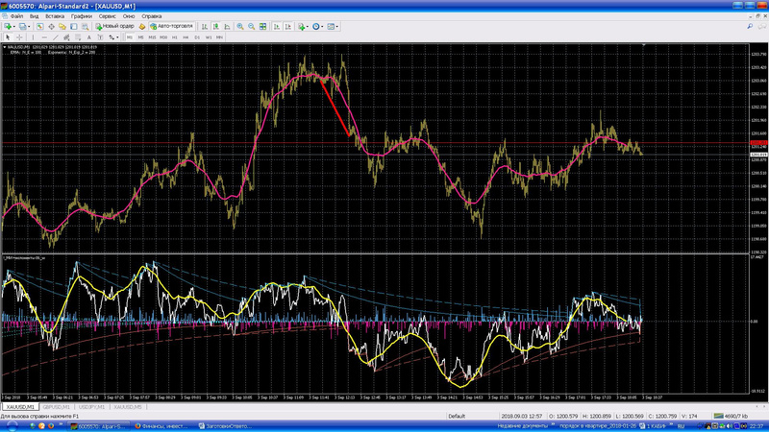Open the Файл menu

pyautogui.click(x=17, y=16)
